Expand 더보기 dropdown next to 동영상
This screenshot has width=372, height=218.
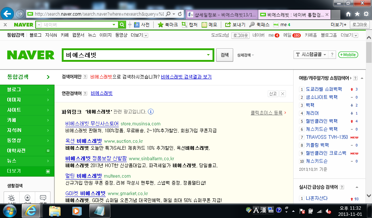pyautogui.click(x=139, y=35)
